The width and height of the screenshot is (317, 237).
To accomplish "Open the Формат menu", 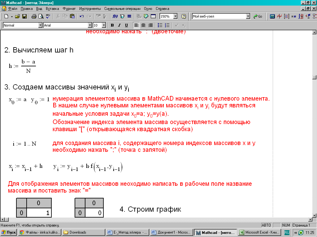I will coord(69,9).
